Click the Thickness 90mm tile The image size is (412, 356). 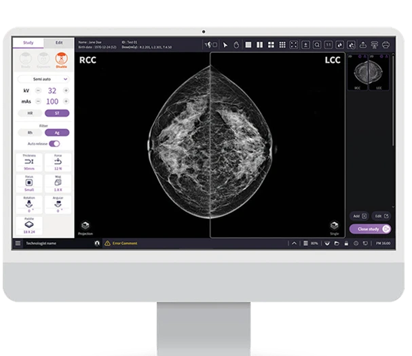pos(29,162)
